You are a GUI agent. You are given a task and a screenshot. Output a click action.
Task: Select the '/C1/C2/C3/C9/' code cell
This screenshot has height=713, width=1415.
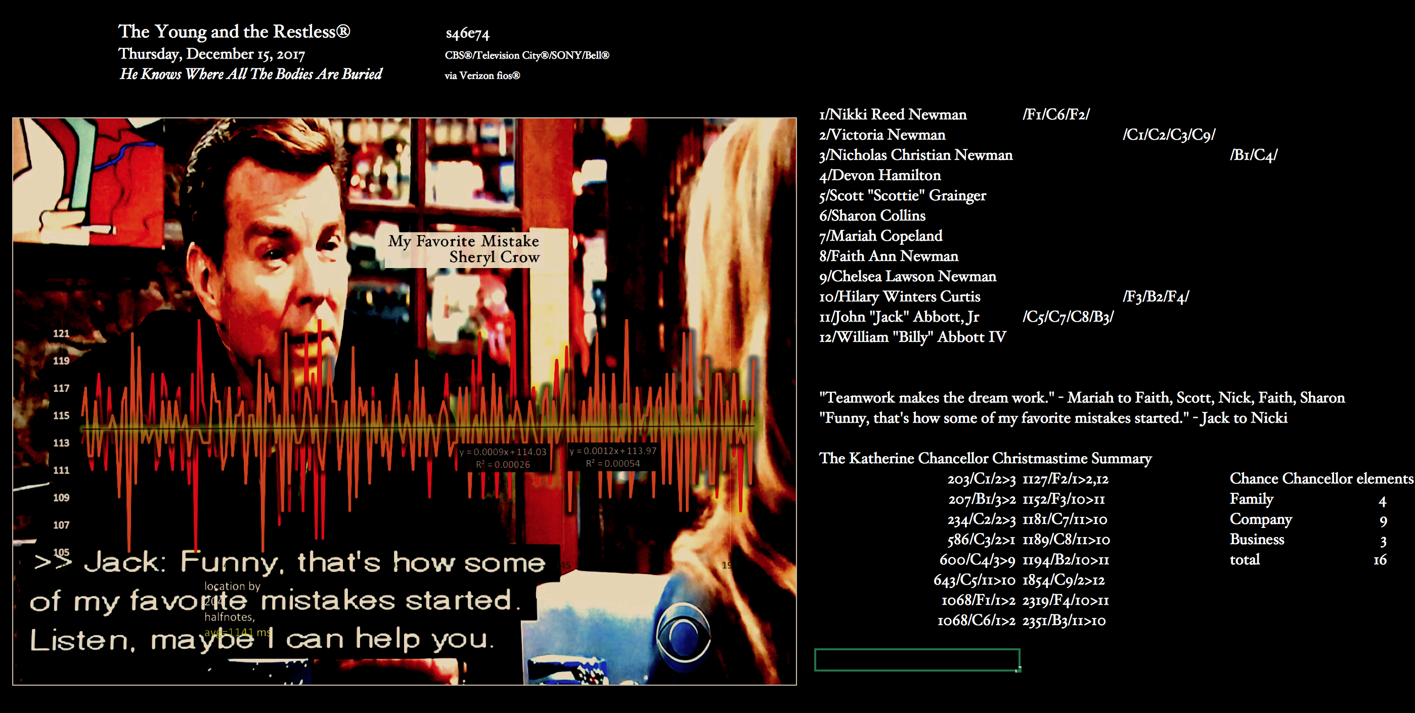tap(1168, 135)
